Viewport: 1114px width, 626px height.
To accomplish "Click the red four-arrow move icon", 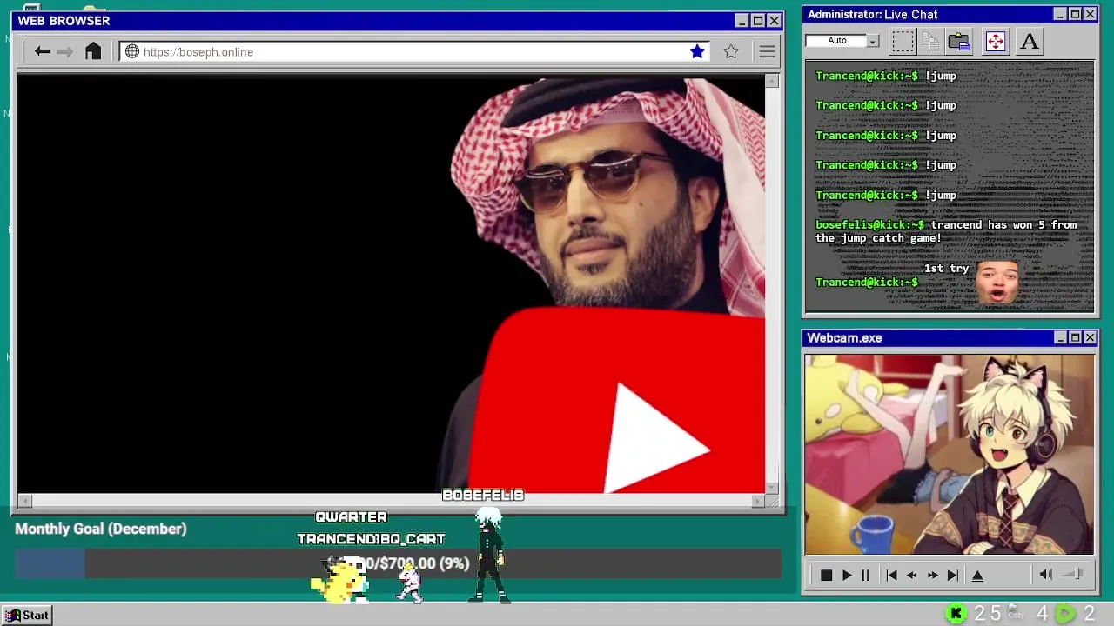I will (x=995, y=41).
